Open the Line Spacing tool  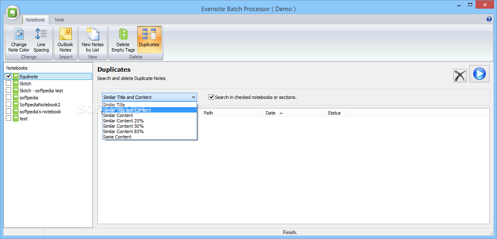[41, 40]
